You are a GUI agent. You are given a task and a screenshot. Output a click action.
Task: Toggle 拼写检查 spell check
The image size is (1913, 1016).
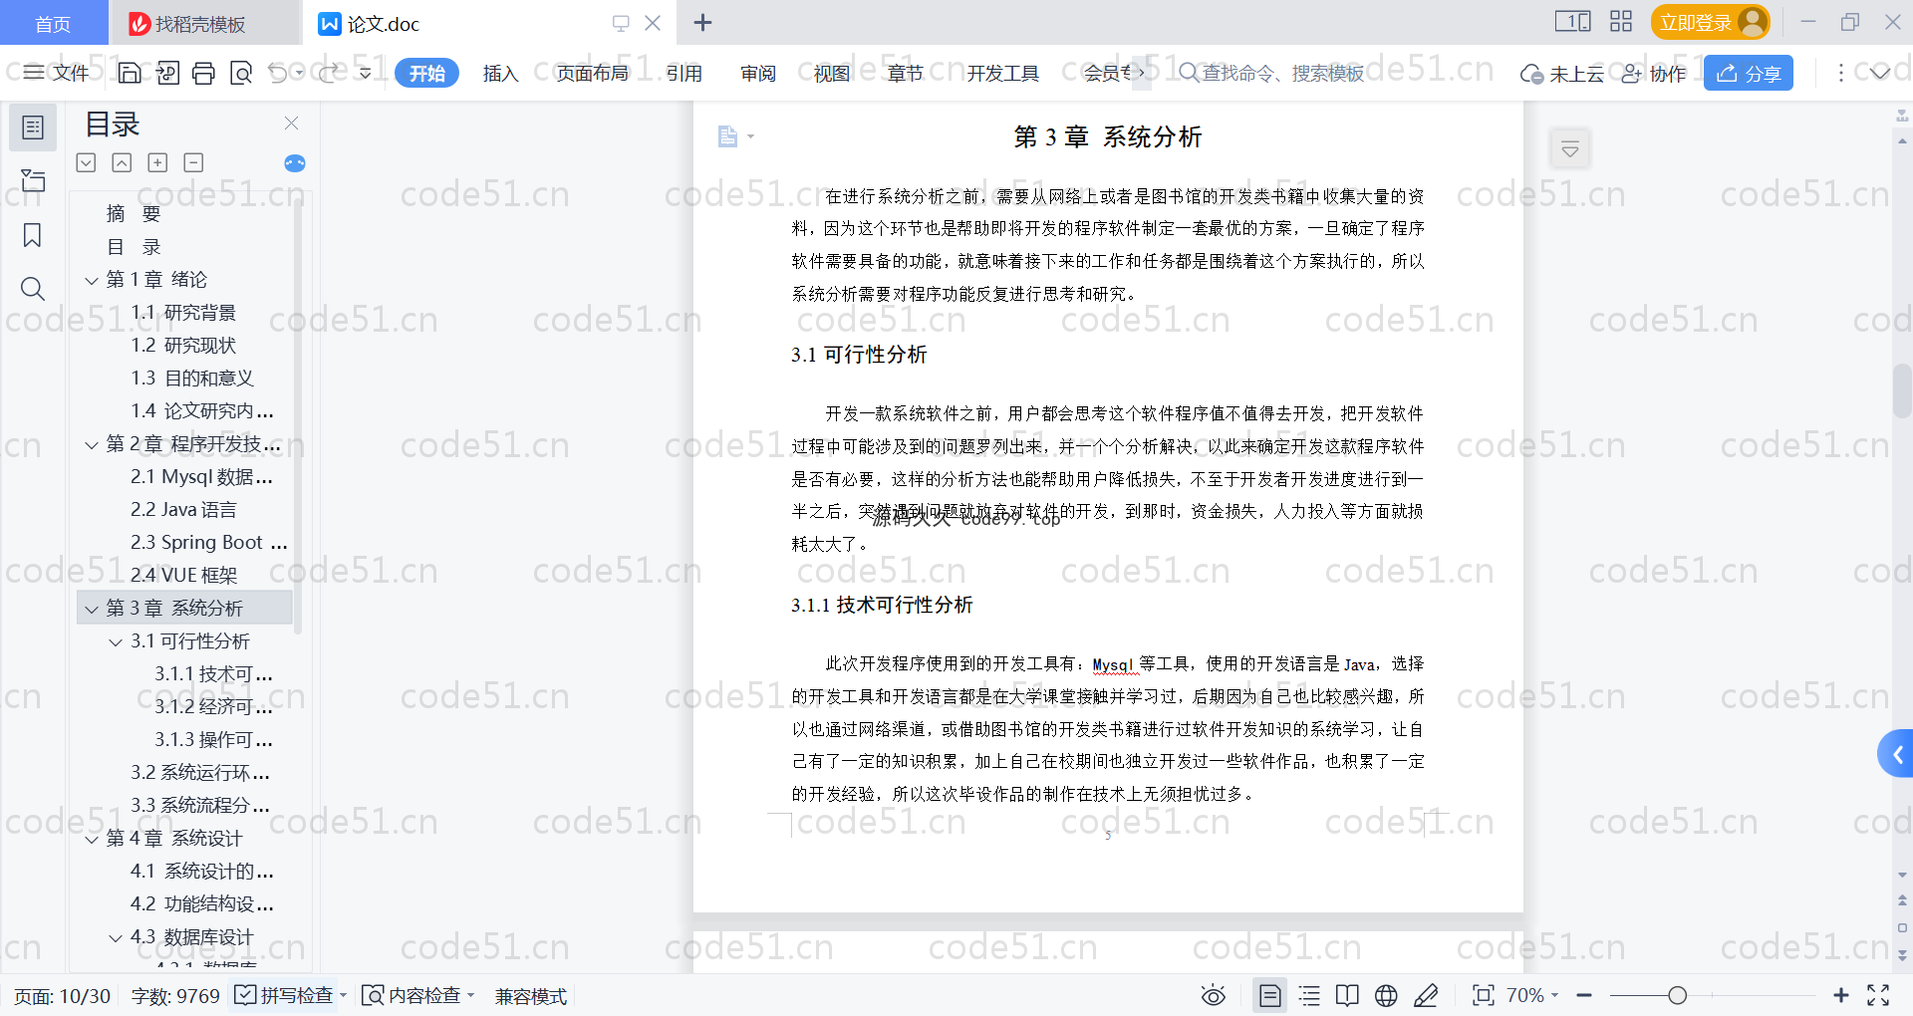click(x=285, y=995)
